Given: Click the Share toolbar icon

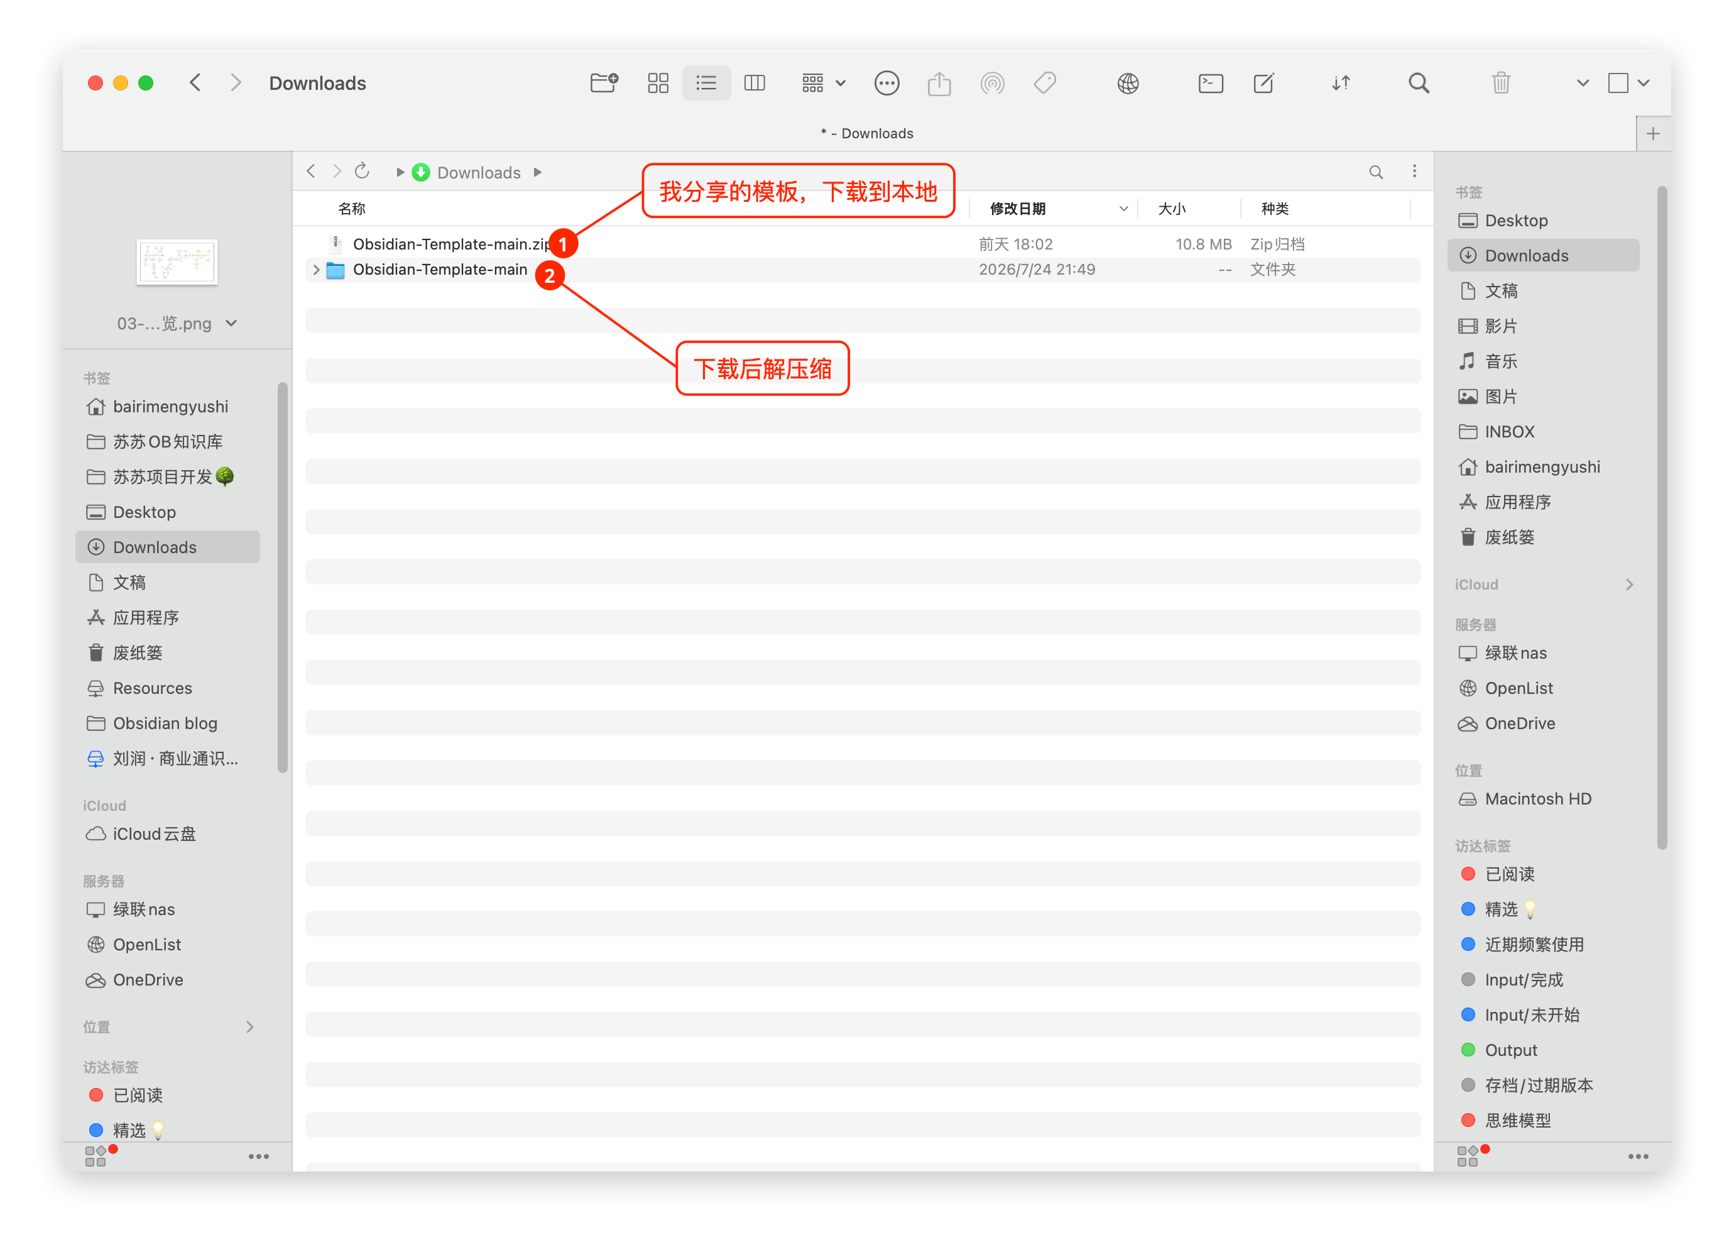Looking at the screenshot, I should point(940,82).
